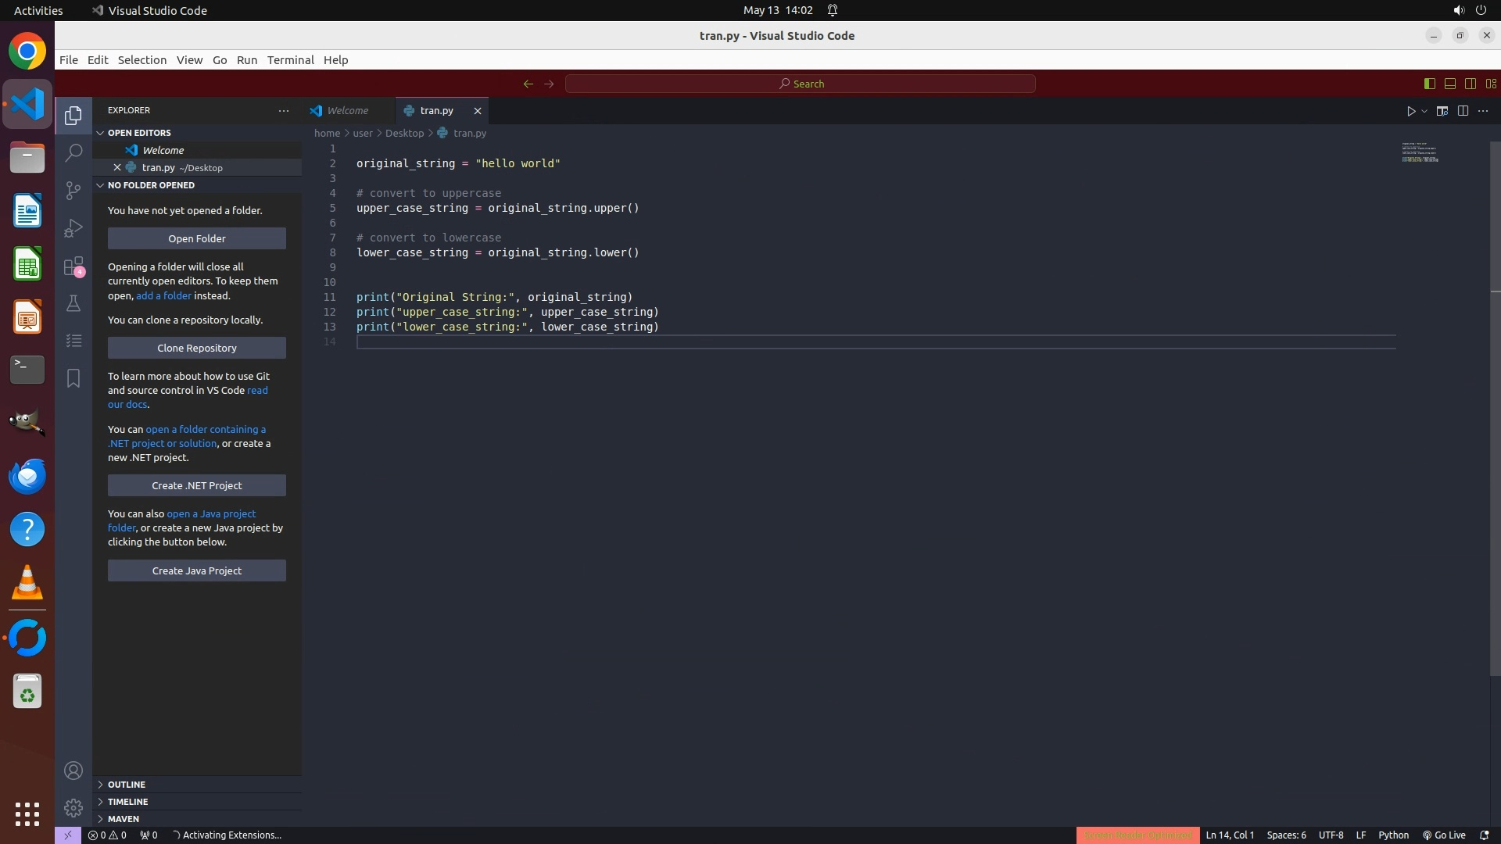The image size is (1501, 844).
Task: Open Run and Debug view
Action: click(73, 228)
